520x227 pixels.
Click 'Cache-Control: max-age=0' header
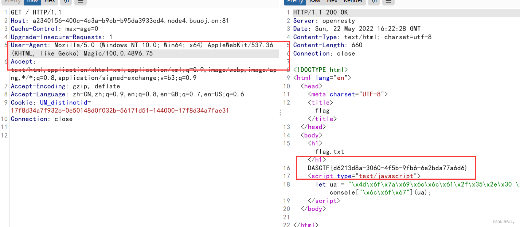[x=54, y=29]
